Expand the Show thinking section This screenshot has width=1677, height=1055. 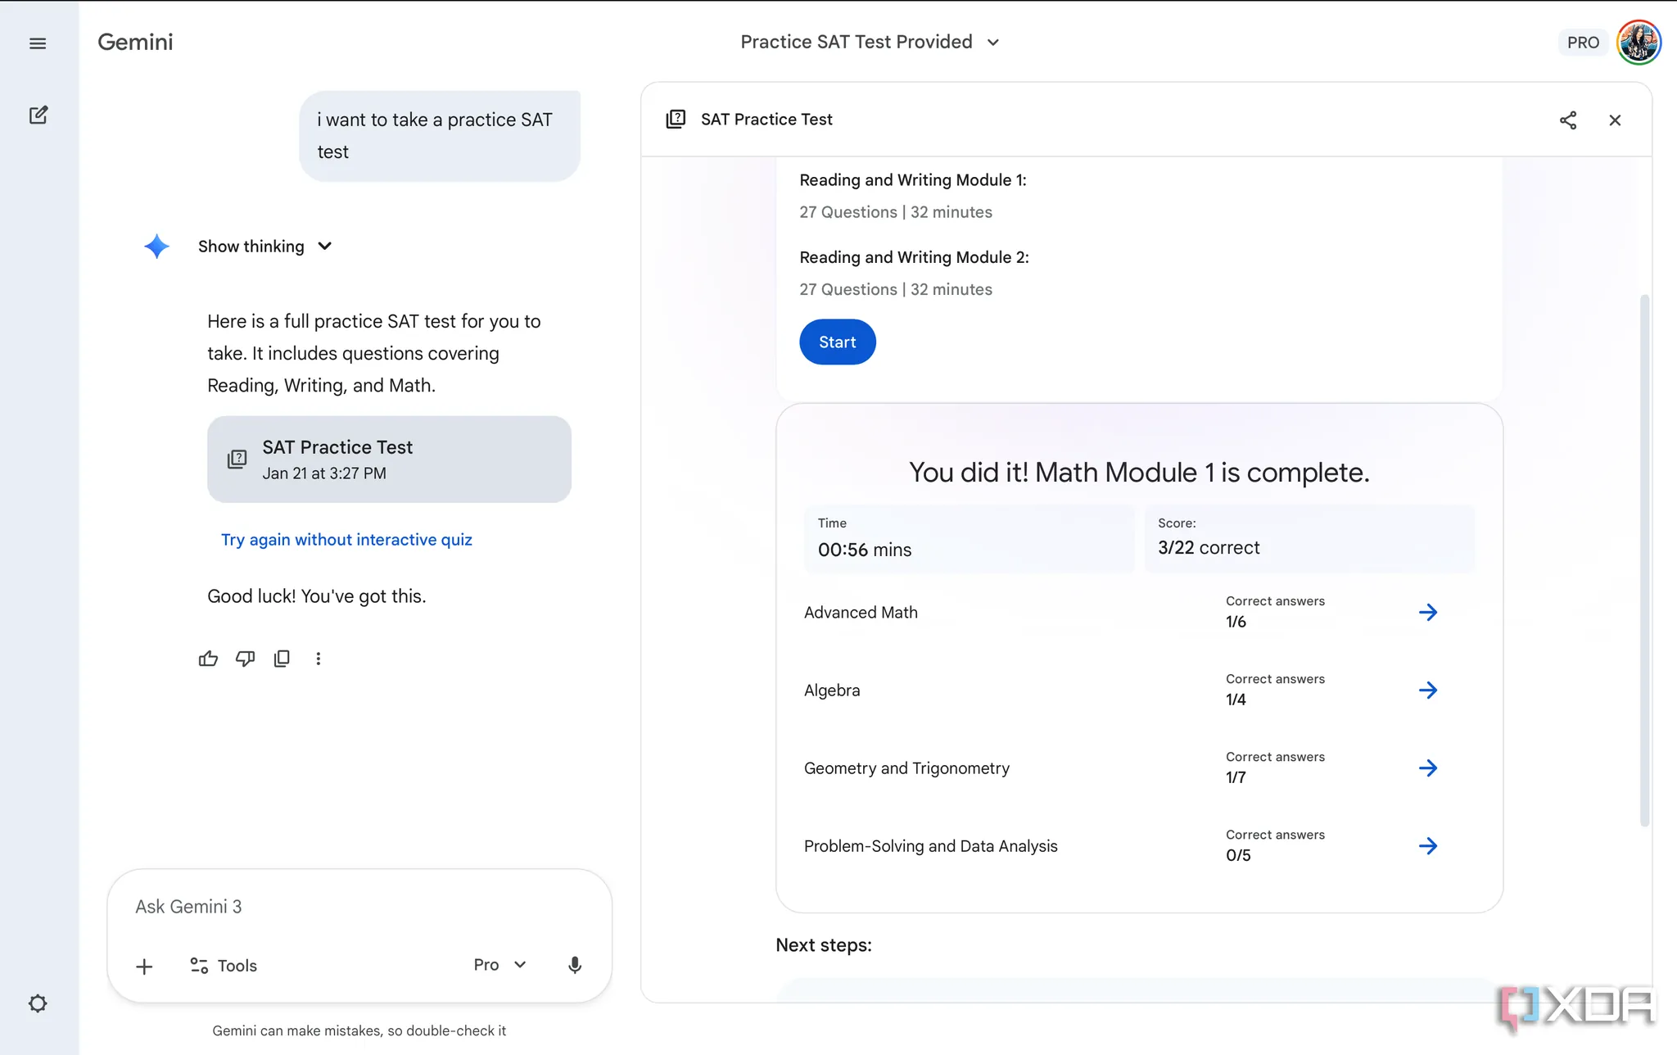(x=265, y=247)
